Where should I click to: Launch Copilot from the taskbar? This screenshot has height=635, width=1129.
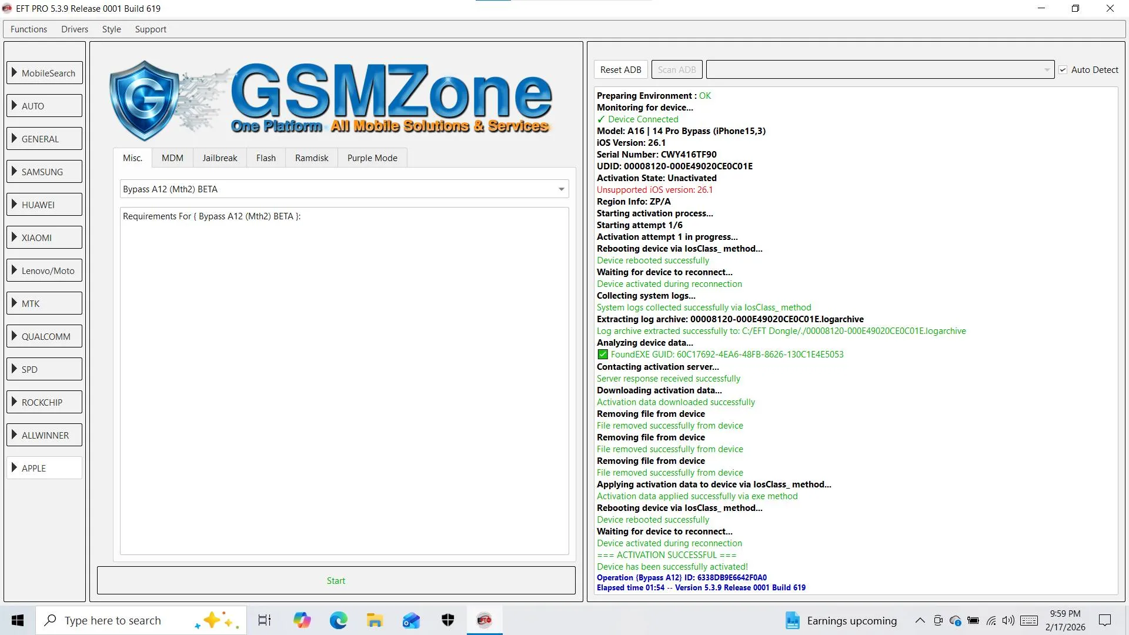302,620
